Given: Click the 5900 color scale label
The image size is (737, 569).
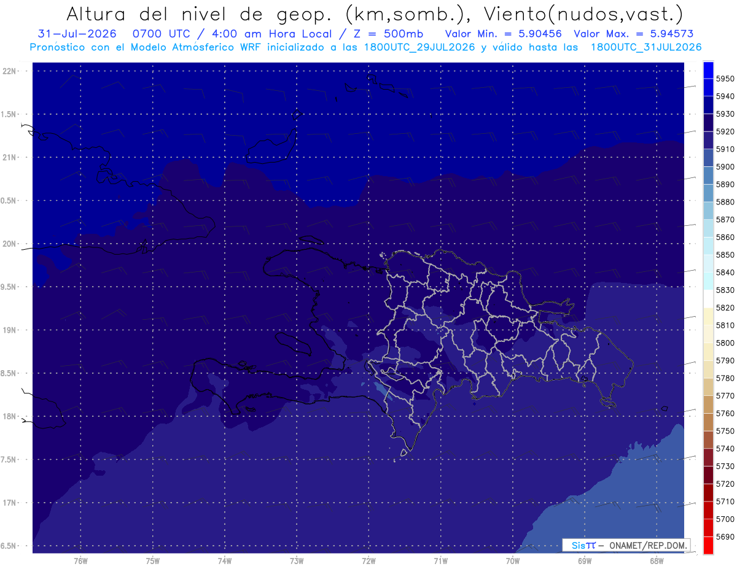Looking at the screenshot, I should (725, 167).
